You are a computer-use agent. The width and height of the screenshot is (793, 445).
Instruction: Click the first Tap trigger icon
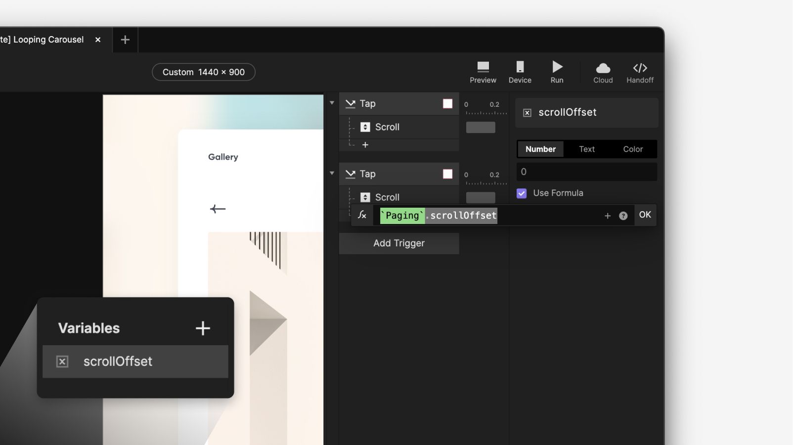351,104
